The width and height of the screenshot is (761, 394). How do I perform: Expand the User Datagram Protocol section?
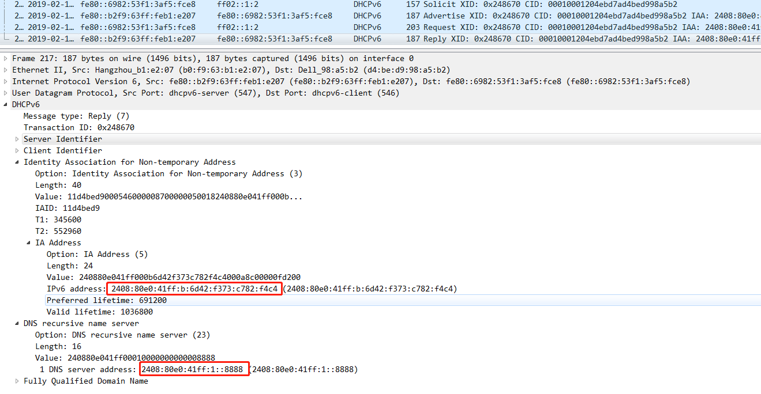click(x=5, y=93)
